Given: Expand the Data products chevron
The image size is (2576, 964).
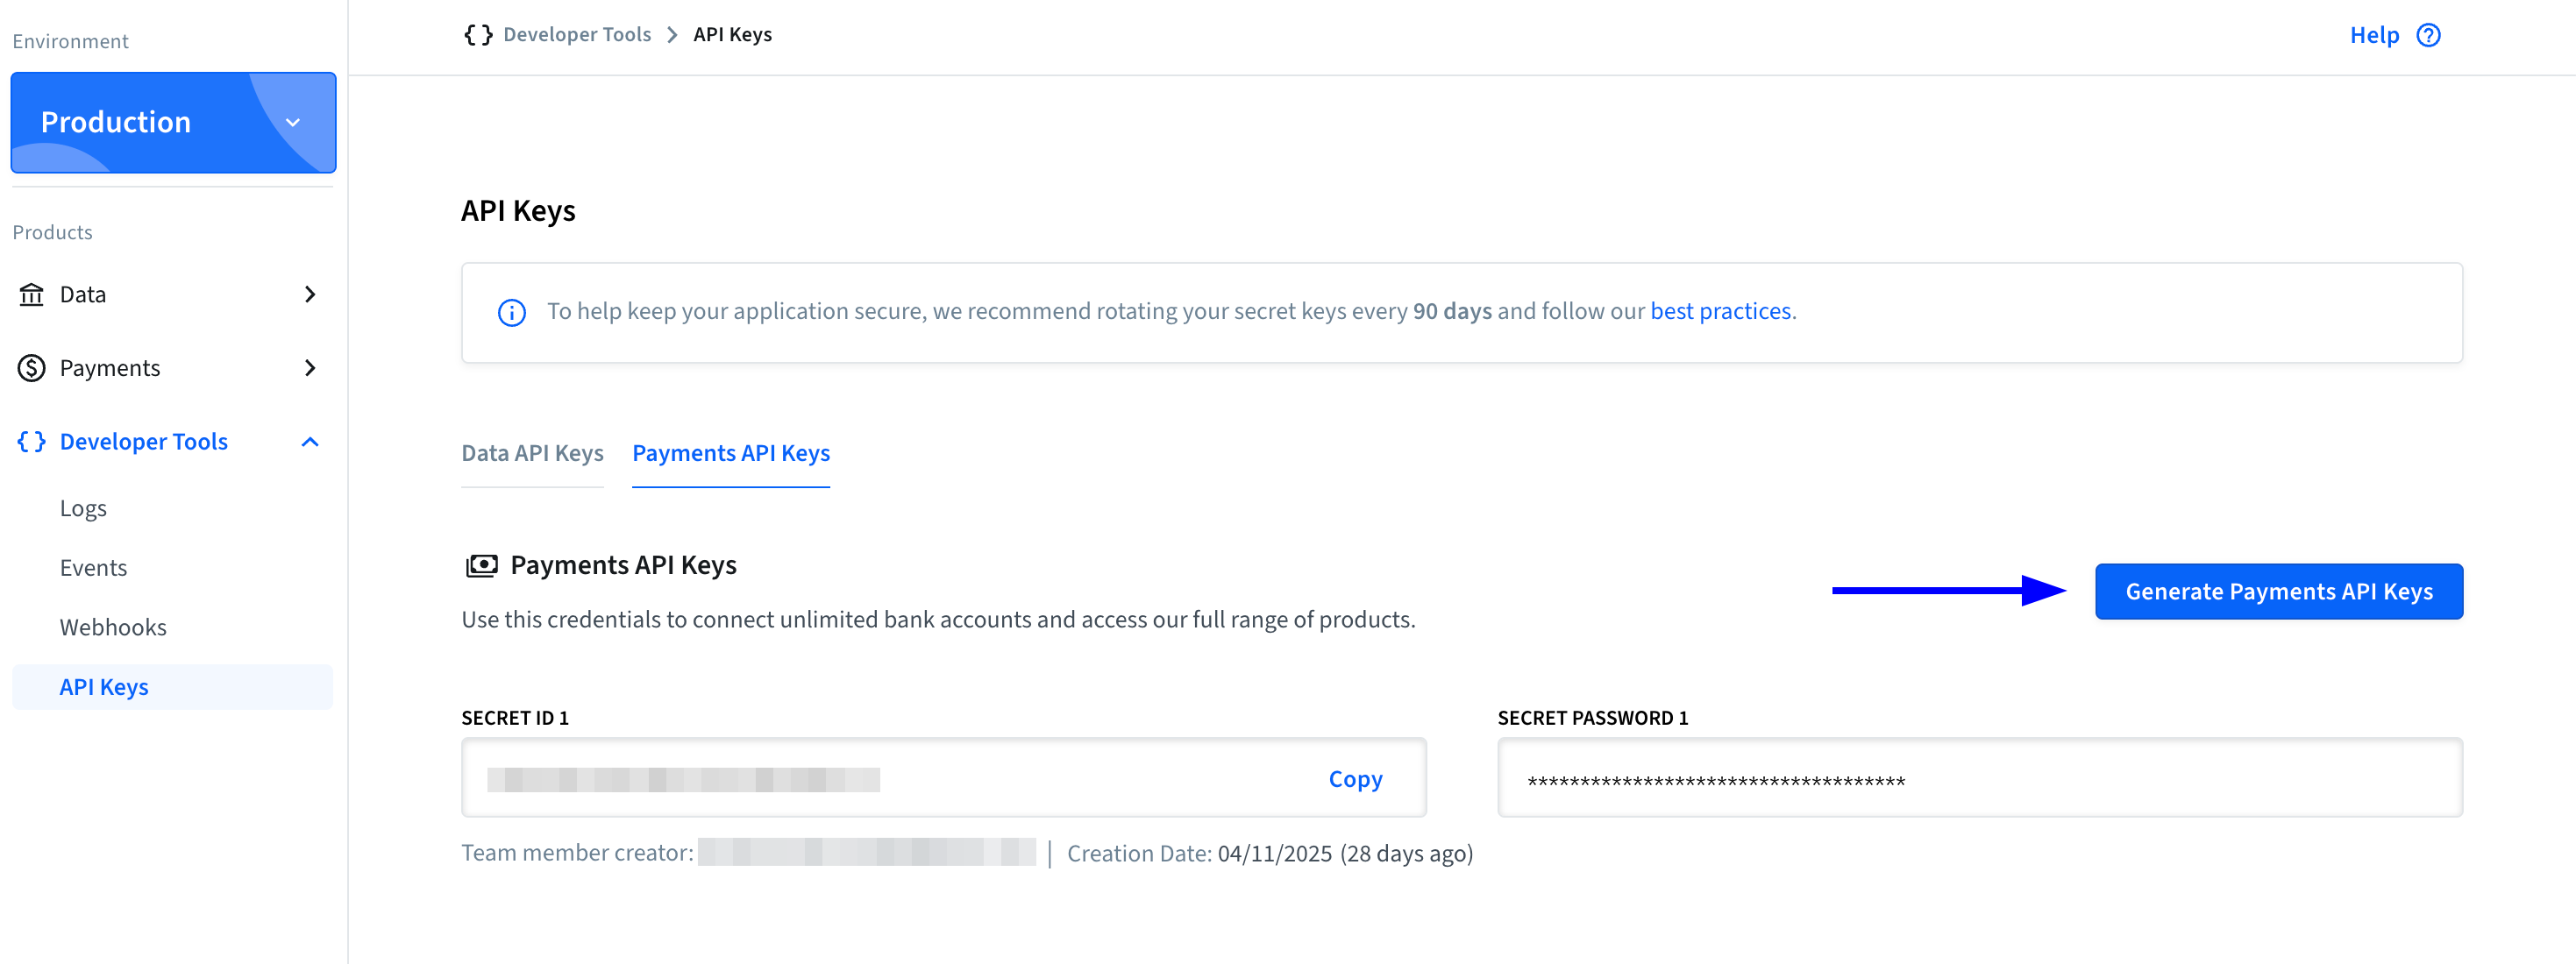Looking at the screenshot, I should tap(310, 294).
